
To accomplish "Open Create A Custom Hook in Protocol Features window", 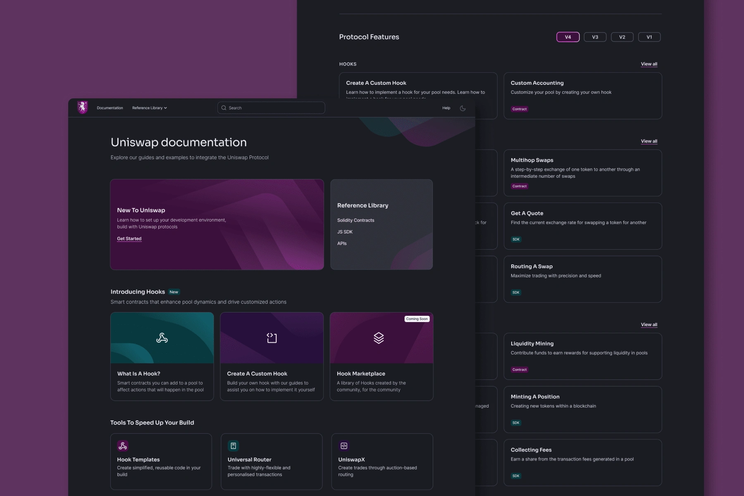I will point(376,83).
